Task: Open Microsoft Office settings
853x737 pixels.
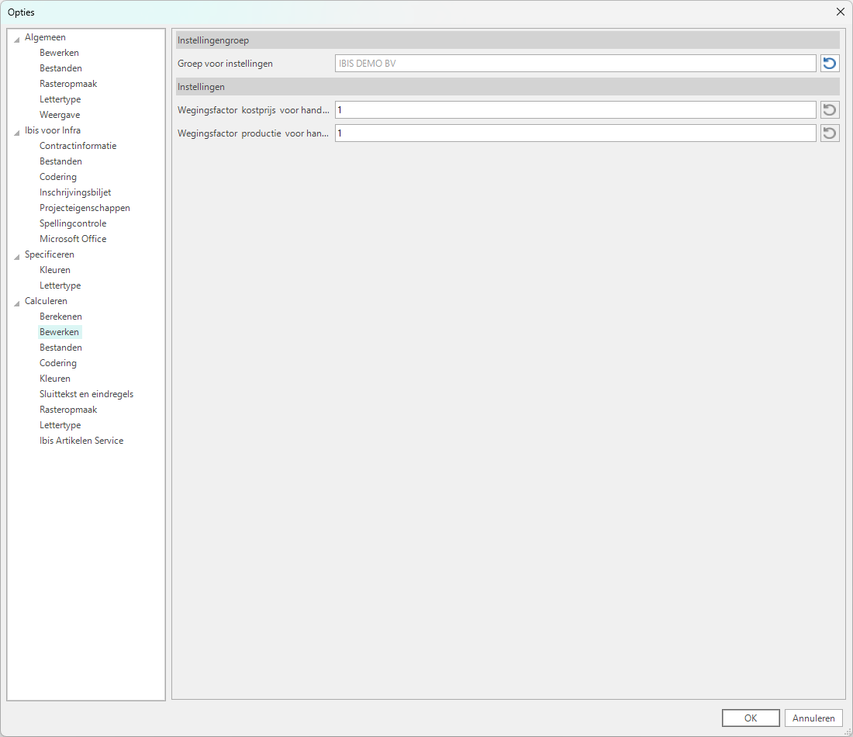Action: (x=73, y=239)
